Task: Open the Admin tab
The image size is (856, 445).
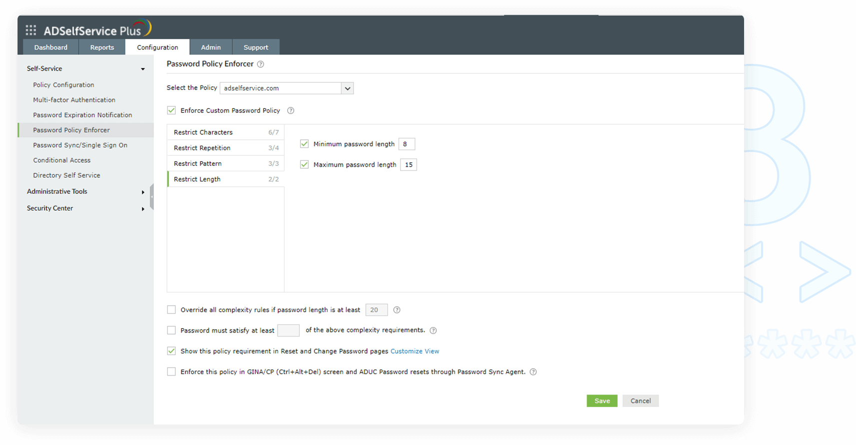Action: (211, 47)
